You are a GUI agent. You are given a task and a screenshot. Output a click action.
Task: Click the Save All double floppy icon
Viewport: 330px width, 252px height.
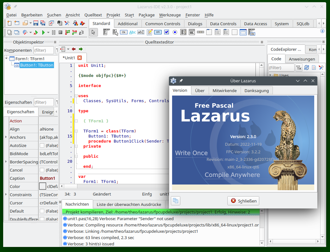click(43, 23)
